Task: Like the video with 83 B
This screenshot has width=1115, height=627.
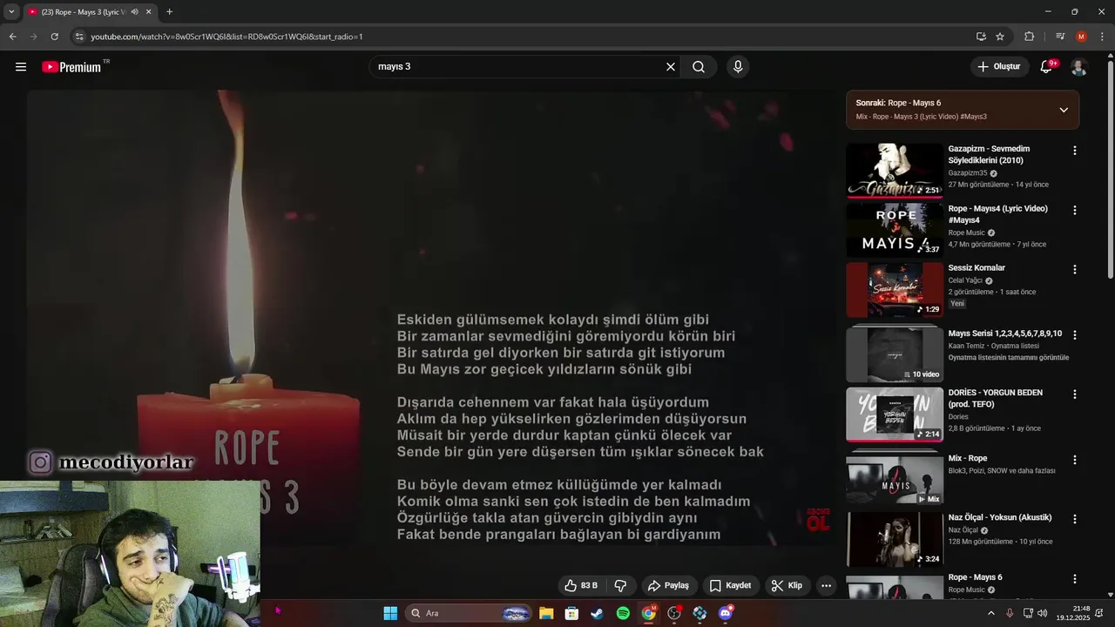Action: tap(581, 586)
